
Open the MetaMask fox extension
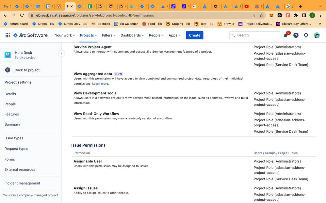pos(271,15)
